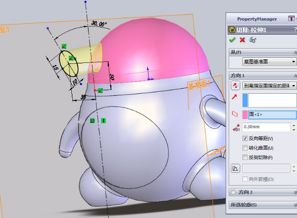
Task: Select the 面<1> entry in face box
Action: click(272, 115)
